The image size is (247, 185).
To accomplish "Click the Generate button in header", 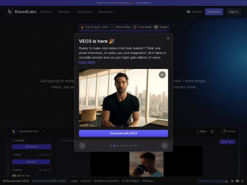I will click(x=214, y=12).
